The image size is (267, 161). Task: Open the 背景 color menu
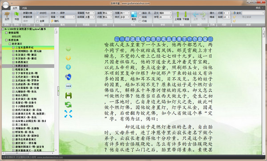pos(54,17)
